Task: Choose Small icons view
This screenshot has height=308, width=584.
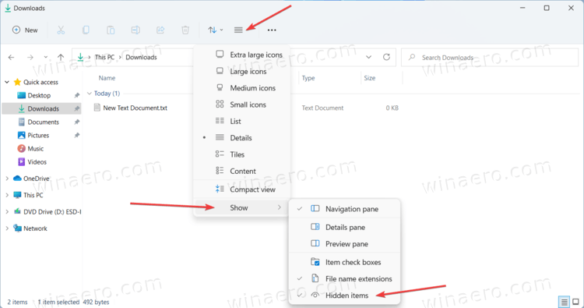Action: [241, 104]
